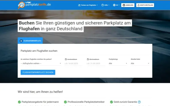Click the ANMELDEN button

128,5
